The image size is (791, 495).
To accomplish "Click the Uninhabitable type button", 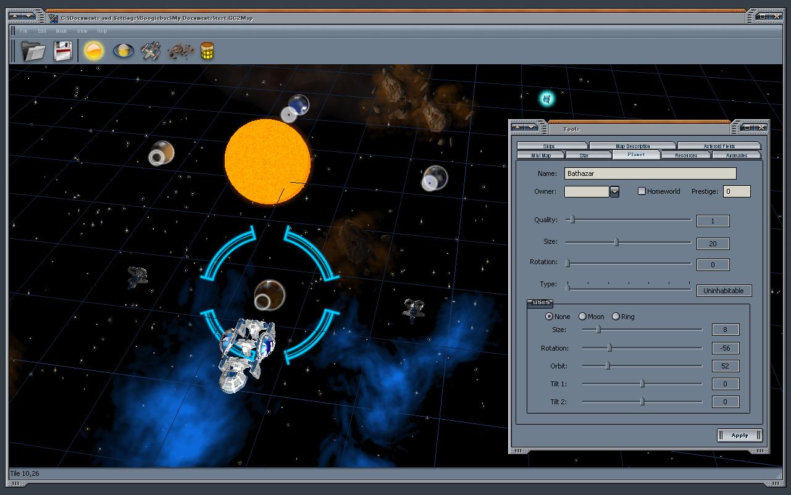I will 724,291.
